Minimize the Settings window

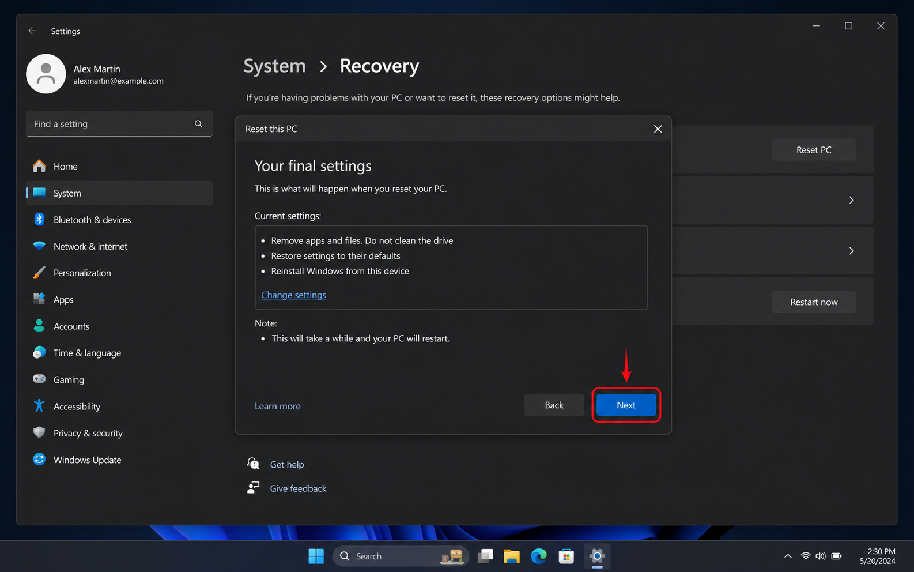tap(816, 26)
